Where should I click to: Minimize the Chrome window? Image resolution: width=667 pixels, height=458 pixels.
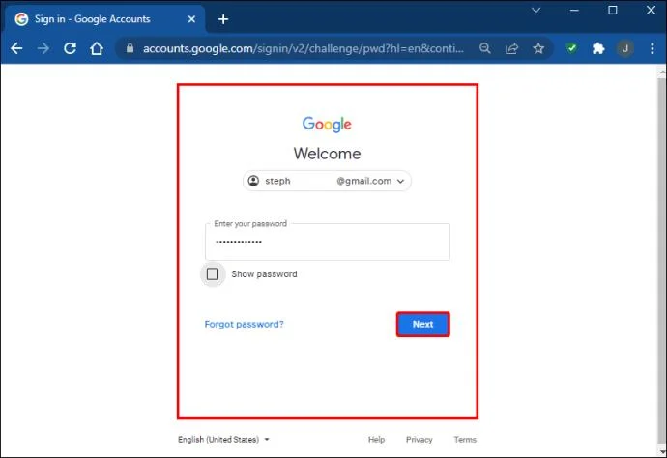click(574, 11)
